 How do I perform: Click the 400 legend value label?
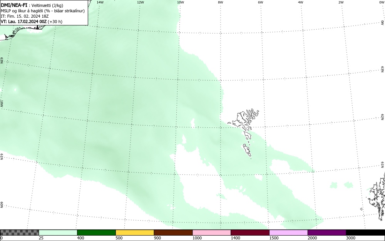point(80,238)
